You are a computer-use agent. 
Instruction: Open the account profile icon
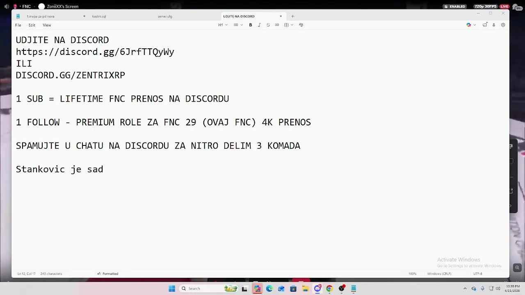click(494, 25)
